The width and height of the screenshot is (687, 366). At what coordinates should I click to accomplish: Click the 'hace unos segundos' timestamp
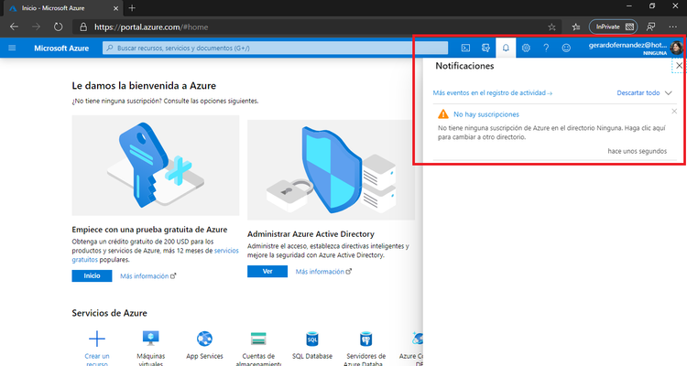click(637, 151)
